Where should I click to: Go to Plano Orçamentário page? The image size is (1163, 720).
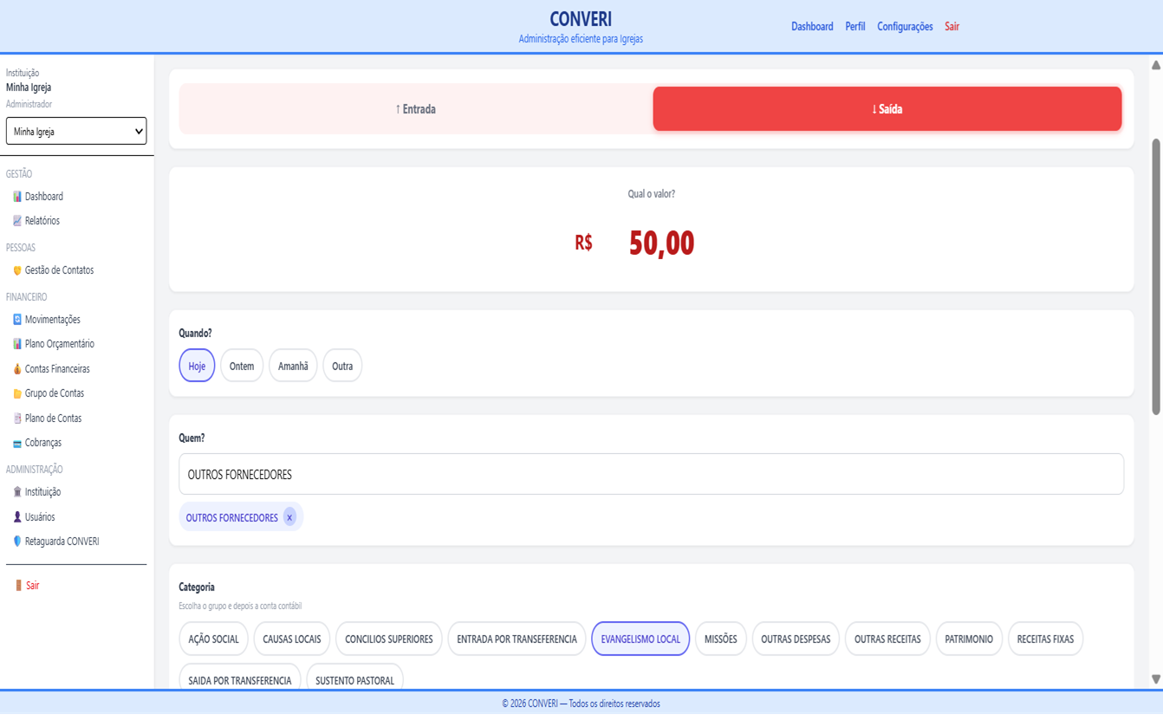click(60, 344)
